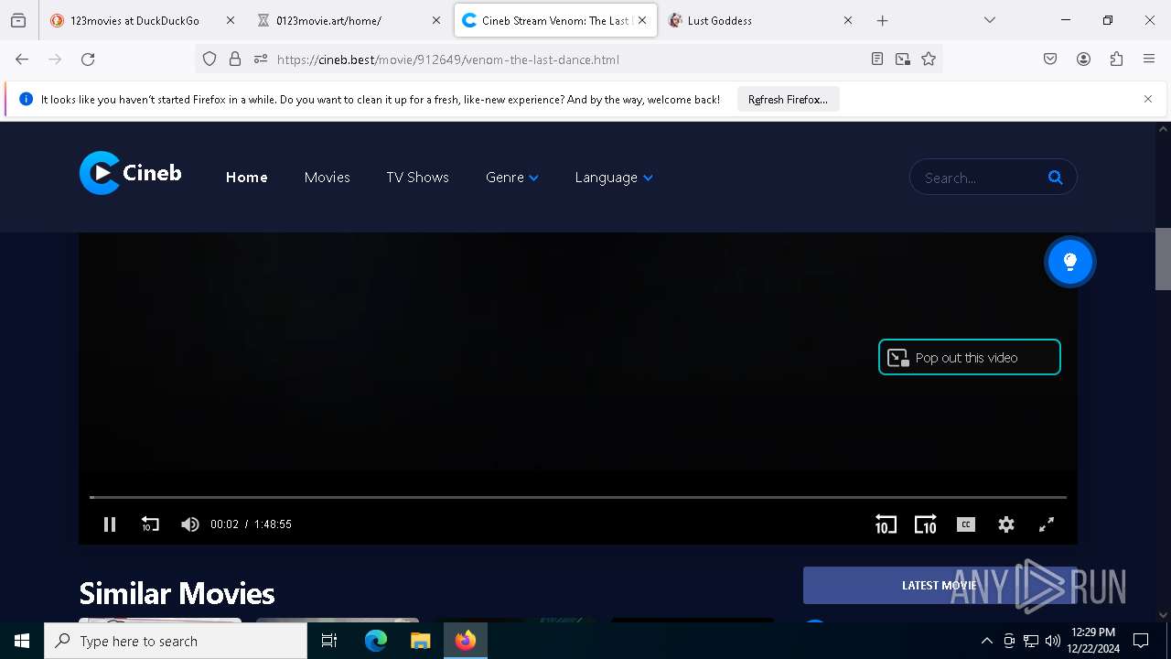Open the network icon in the tray

1031,641
